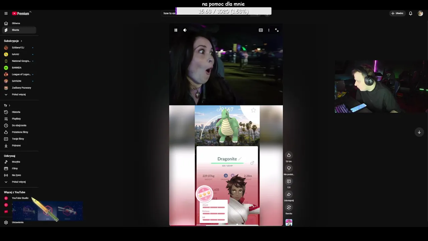Enter fullscreen on the Short
The height and width of the screenshot is (241, 428).
[277, 30]
